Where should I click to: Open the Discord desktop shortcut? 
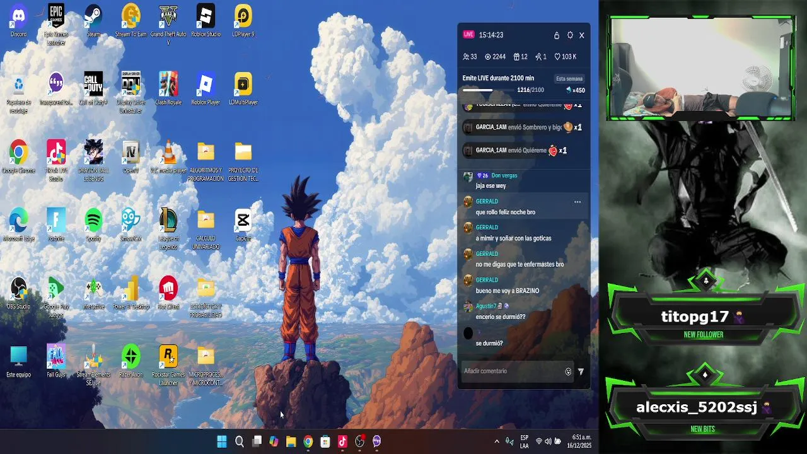pyautogui.click(x=18, y=21)
